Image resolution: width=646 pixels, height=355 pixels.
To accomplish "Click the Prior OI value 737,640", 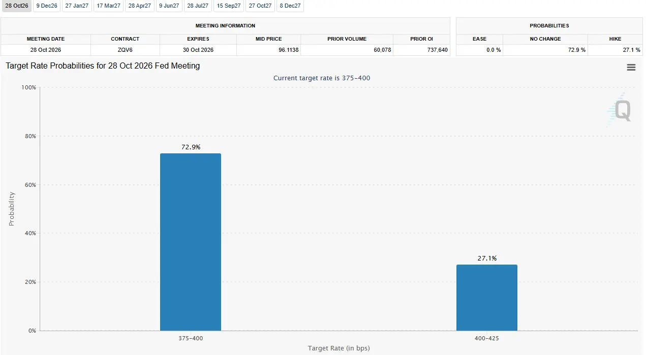I will pyautogui.click(x=421, y=50).
